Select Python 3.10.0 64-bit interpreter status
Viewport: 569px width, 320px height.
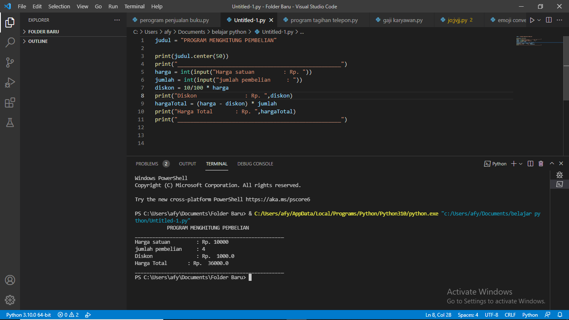pyautogui.click(x=28, y=315)
